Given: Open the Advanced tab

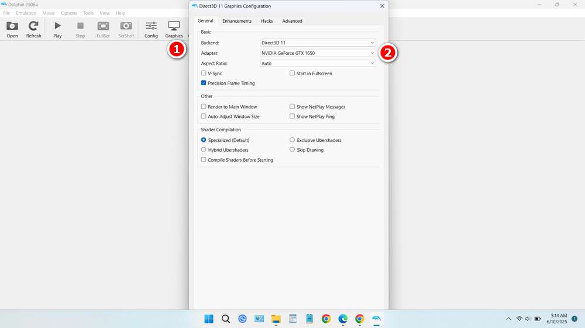Looking at the screenshot, I should coord(292,21).
